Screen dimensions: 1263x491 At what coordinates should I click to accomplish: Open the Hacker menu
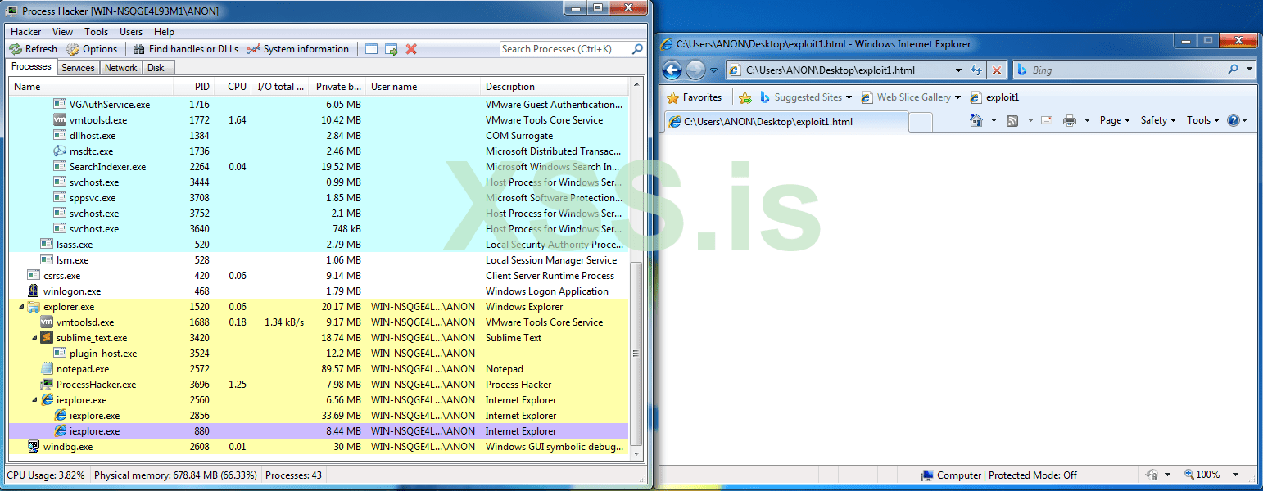26,32
